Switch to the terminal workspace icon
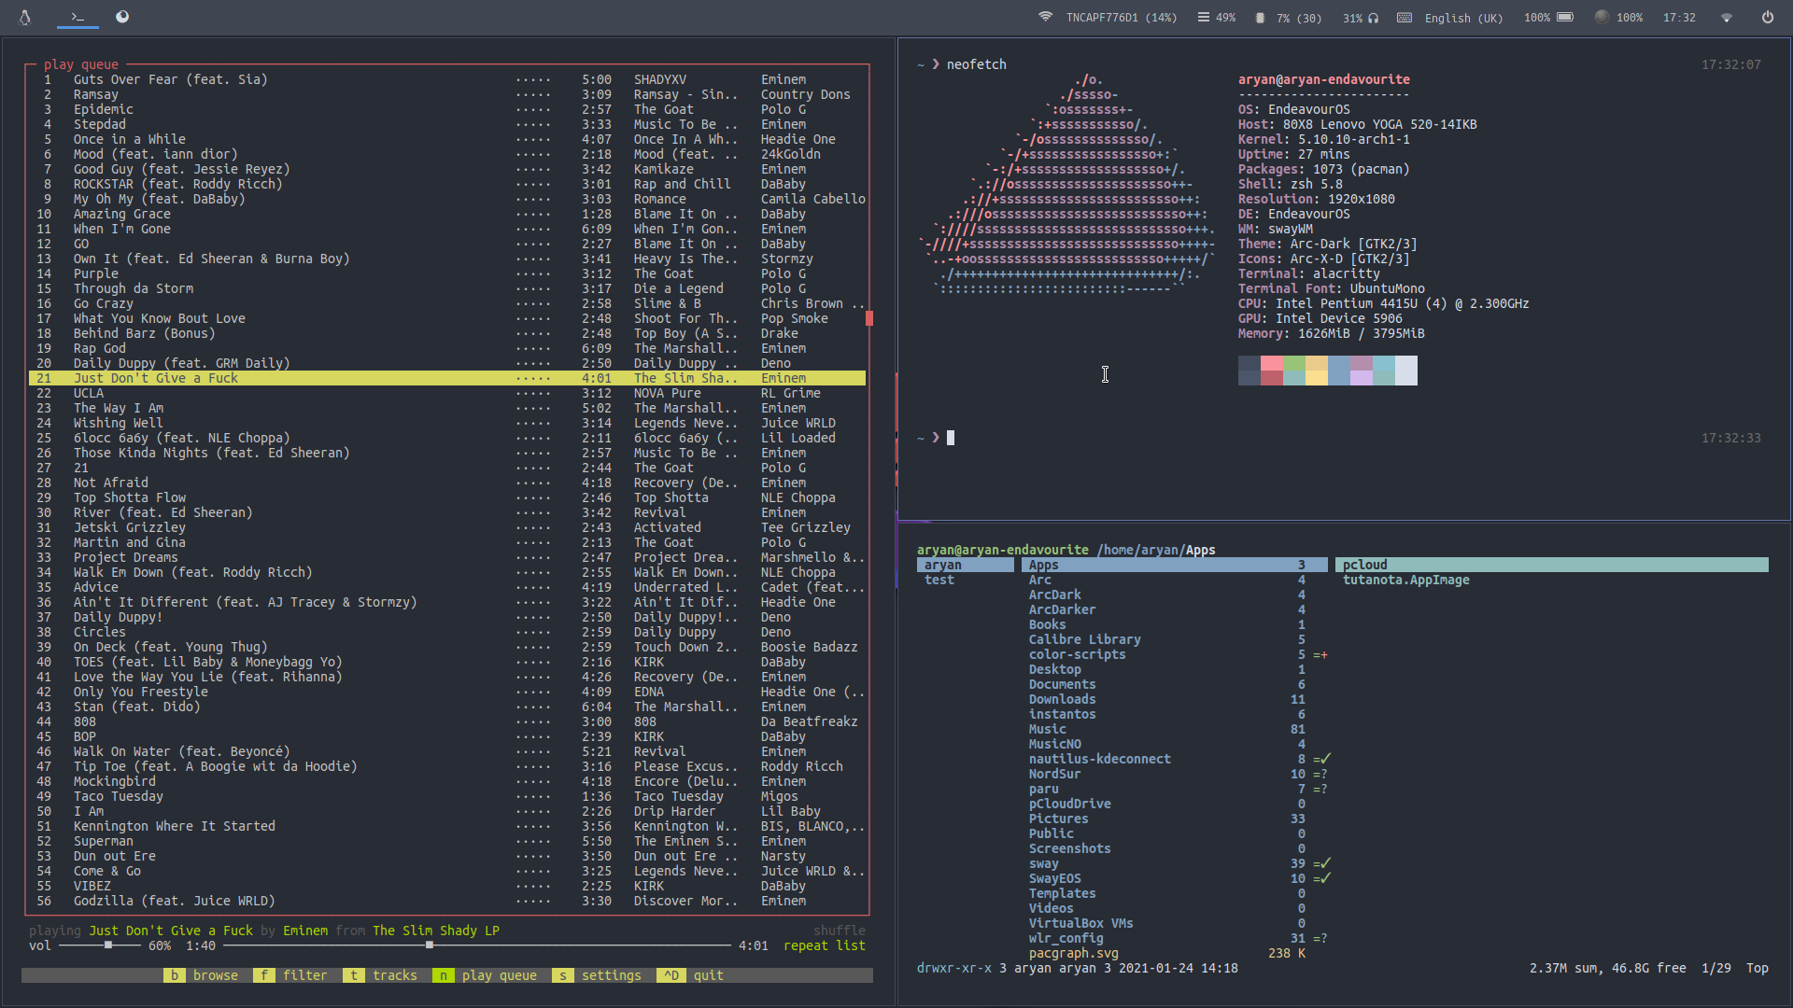This screenshot has height=1008, width=1793. pyautogui.click(x=78, y=17)
